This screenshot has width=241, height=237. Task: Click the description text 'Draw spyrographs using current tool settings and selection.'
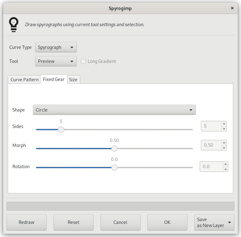click(x=85, y=25)
